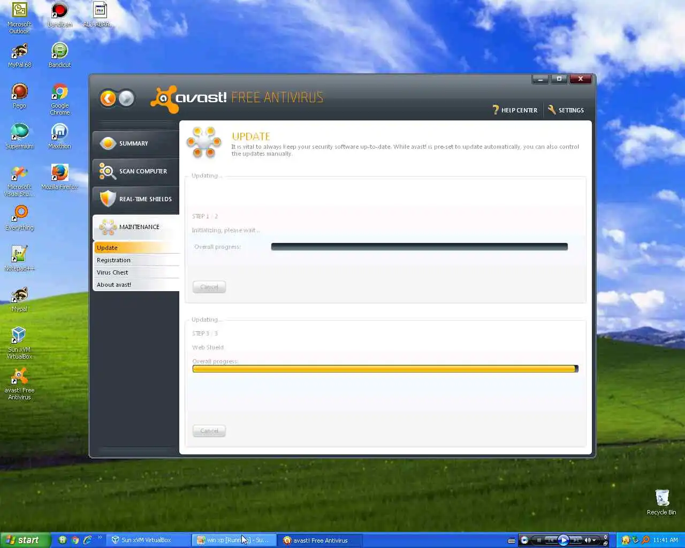The image size is (685, 548).
Task: Click Play on taskbar media player
Action: (564, 540)
